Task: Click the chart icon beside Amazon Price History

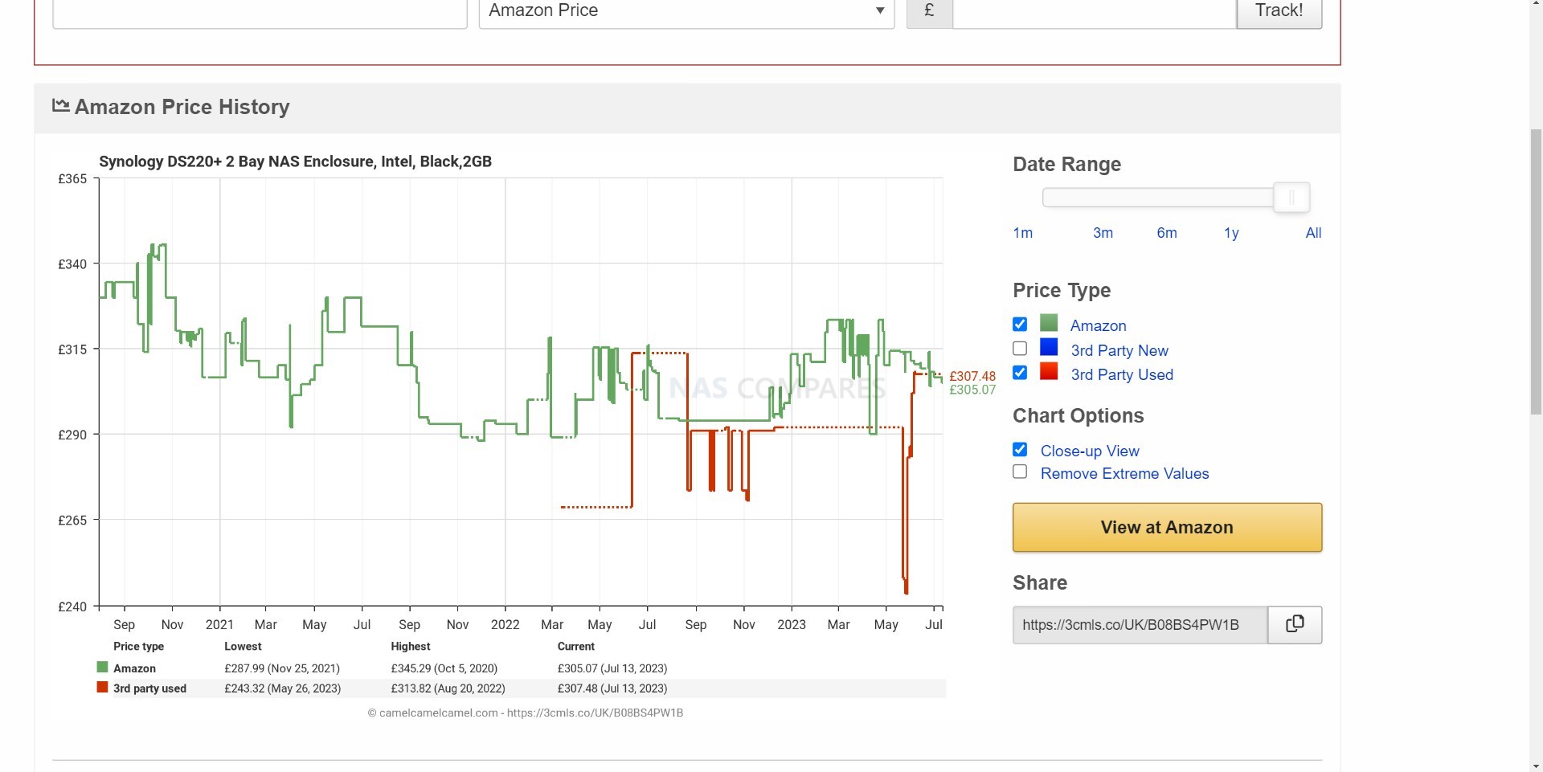Action: (x=60, y=105)
